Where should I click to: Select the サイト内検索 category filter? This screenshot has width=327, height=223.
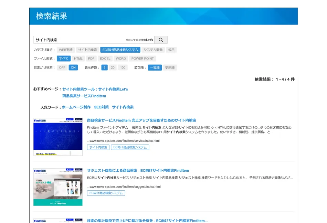[87, 50]
